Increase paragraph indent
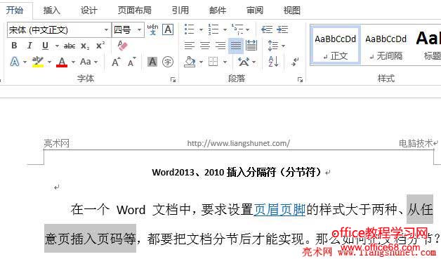 pyautogui.click(x=282, y=29)
